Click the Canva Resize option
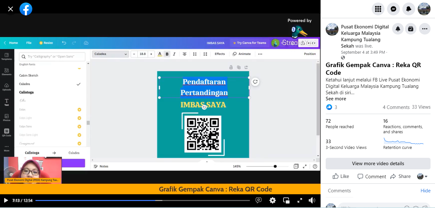This screenshot has width=435, height=208. coord(46,43)
